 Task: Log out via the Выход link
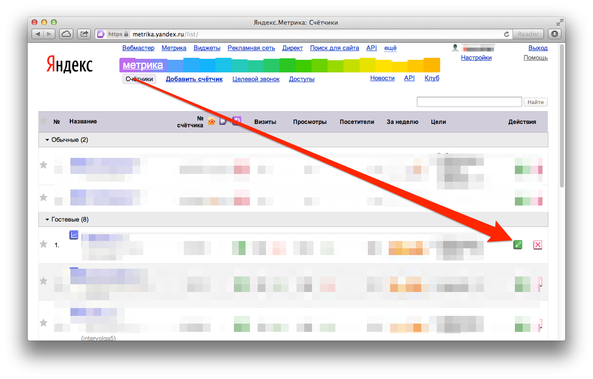click(538, 48)
